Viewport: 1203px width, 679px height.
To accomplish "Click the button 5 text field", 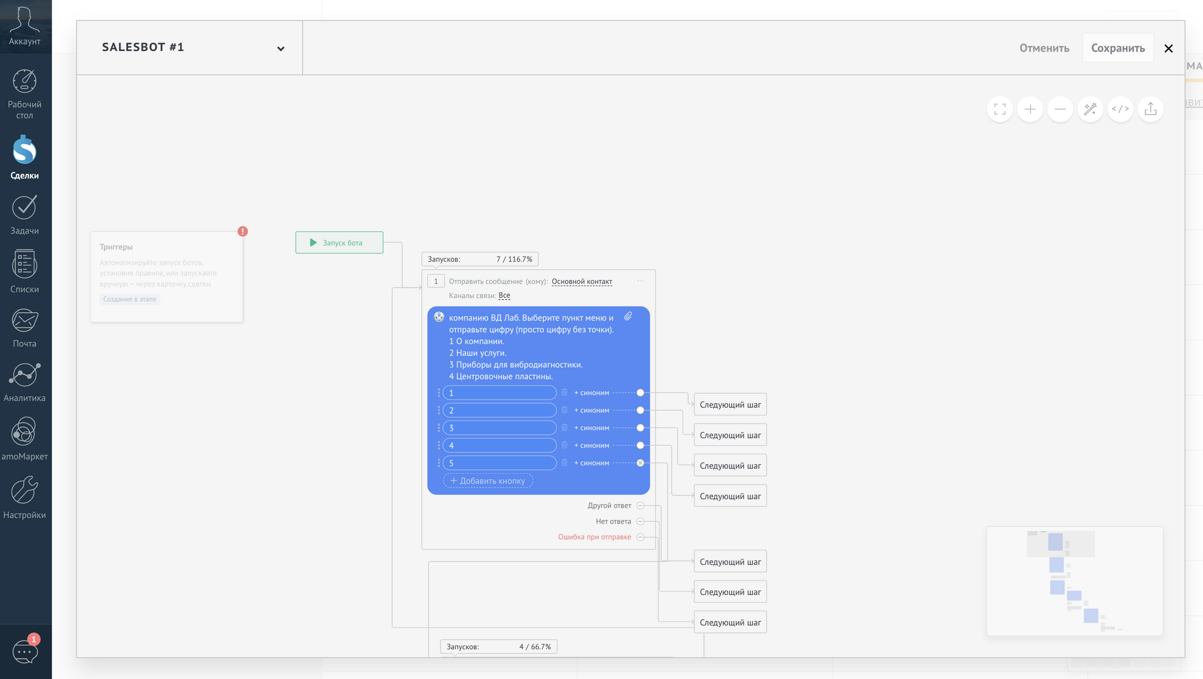I will [x=499, y=463].
